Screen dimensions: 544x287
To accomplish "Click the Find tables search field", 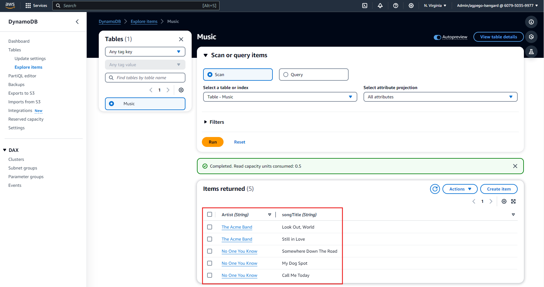I will 149,78.
